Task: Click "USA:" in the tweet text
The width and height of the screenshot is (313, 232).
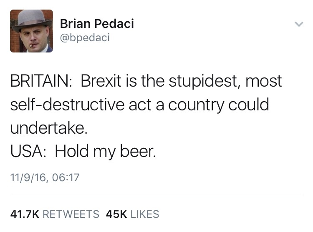Action: coord(29,151)
